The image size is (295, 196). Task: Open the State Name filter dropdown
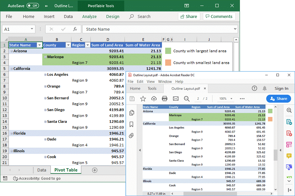tap(39, 45)
